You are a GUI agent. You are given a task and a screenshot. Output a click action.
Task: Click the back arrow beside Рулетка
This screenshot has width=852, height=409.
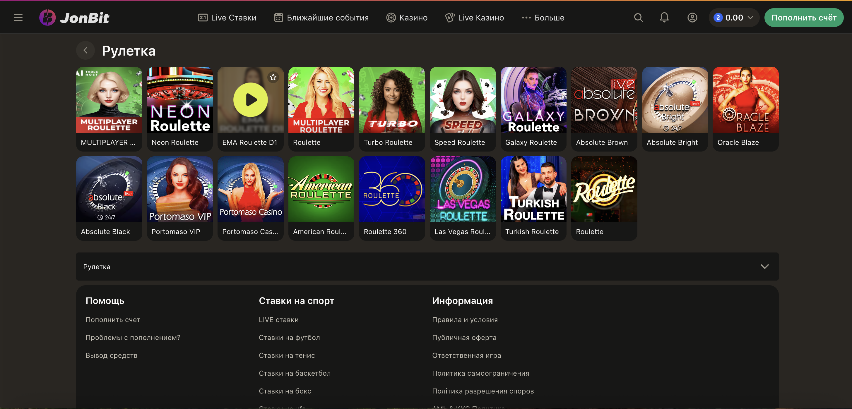point(85,51)
